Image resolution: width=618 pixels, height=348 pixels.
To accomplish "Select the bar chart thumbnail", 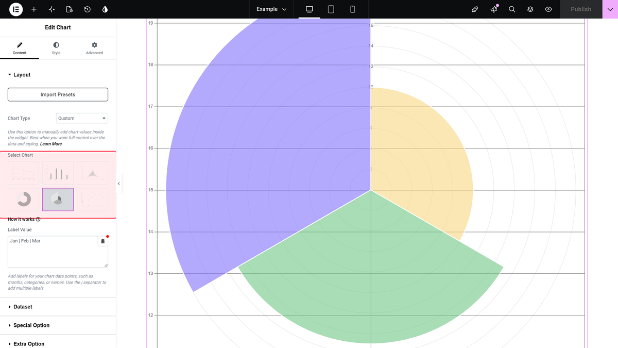I will [58, 173].
